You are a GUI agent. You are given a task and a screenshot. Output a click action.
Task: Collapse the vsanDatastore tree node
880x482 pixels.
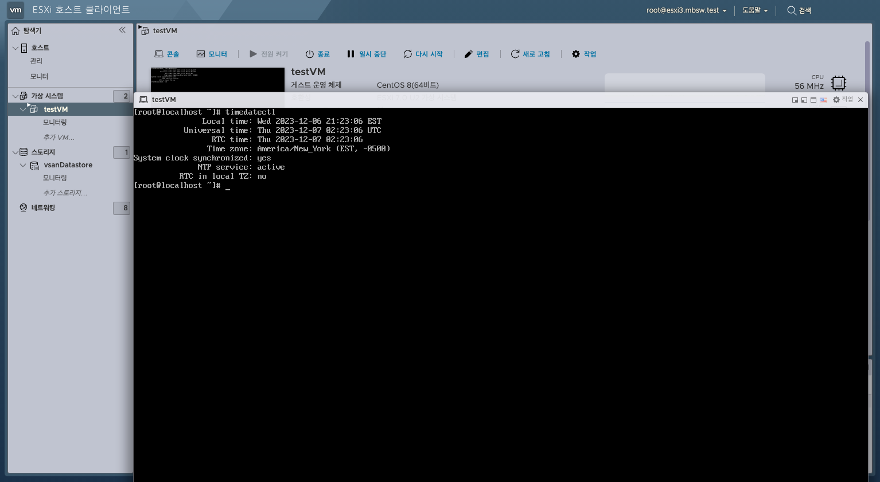(x=23, y=165)
